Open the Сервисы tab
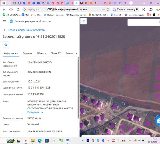This screenshot has height=144, width=160. pos(27,53)
